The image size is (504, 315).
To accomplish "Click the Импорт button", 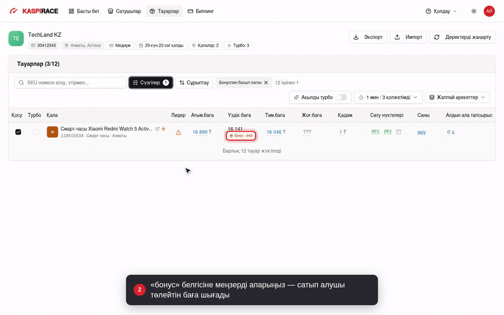I will click(408, 37).
